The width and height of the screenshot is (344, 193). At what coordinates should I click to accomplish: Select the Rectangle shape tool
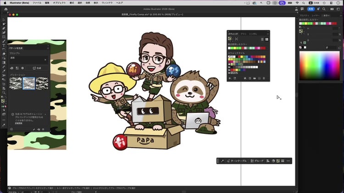4,37
